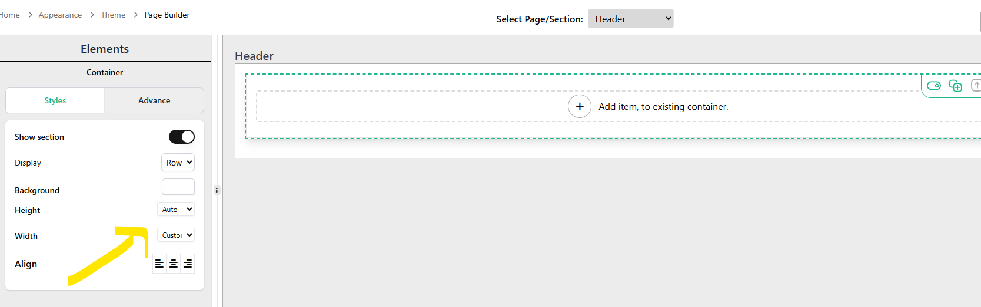The image size is (981, 307).
Task: Switch to the Advance tab
Action: click(x=154, y=100)
